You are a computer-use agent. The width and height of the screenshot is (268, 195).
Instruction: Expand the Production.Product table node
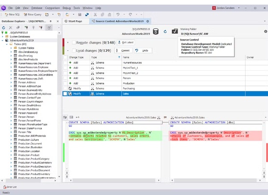[11, 155]
